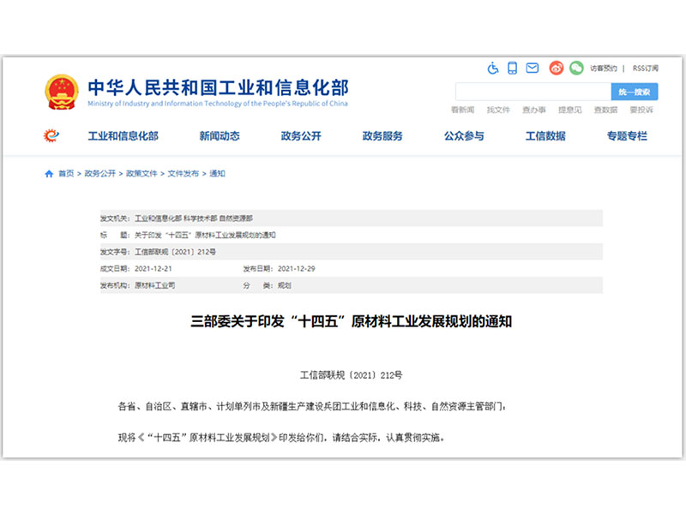The image size is (686, 514).
Task: Click the orange gear icon beside navigation
Action: 51,135
